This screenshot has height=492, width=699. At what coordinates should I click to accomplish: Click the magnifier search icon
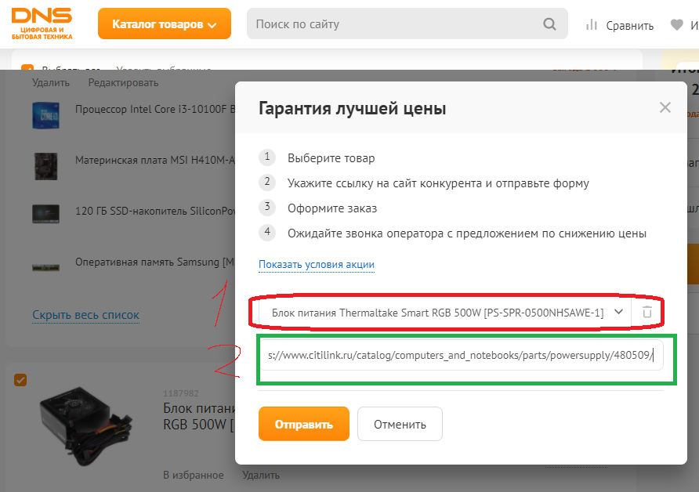pos(549,24)
